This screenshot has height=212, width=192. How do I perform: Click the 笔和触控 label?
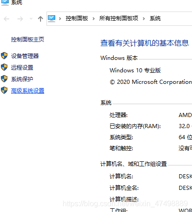[x=121, y=148]
